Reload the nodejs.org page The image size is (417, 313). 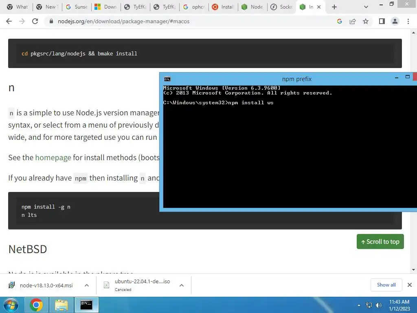pyautogui.click(x=35, y=21)
